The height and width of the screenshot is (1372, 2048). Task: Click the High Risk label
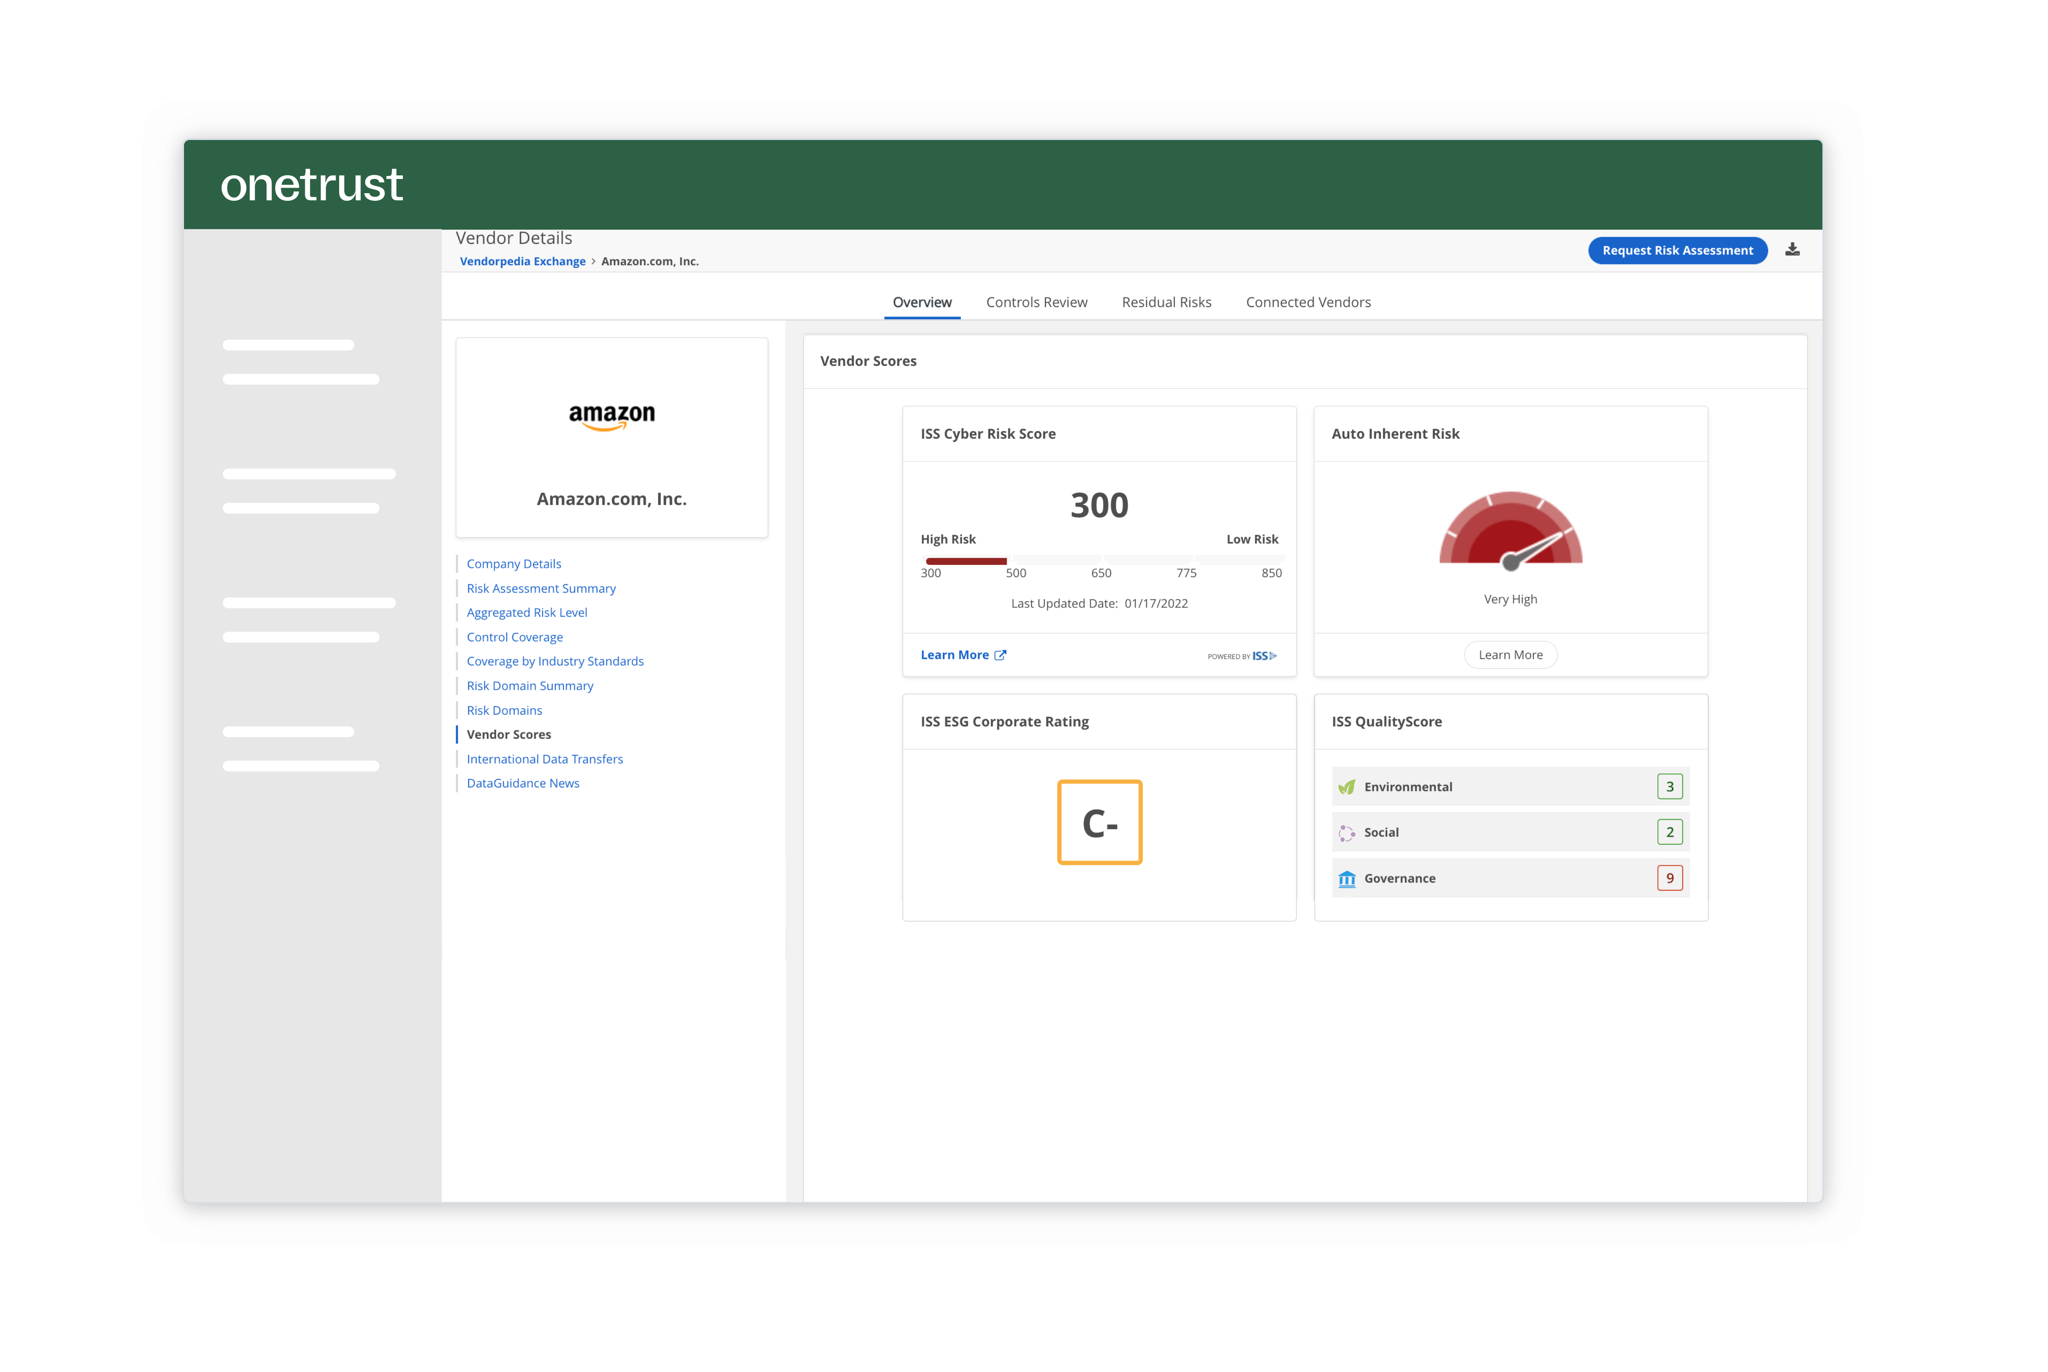point(948,539)
